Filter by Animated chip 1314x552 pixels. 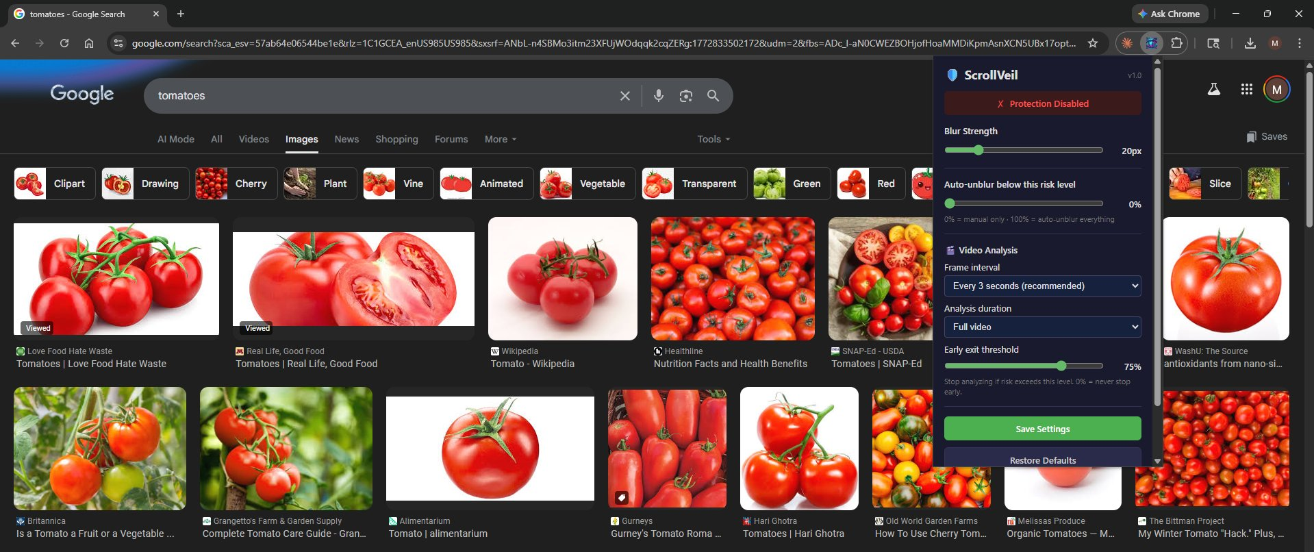coord(487,184)
